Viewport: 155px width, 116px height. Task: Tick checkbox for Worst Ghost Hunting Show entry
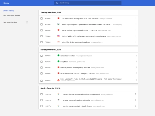coord(42,18)
